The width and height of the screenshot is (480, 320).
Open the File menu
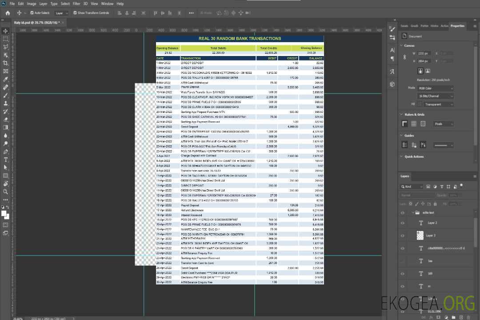point(12,4)
